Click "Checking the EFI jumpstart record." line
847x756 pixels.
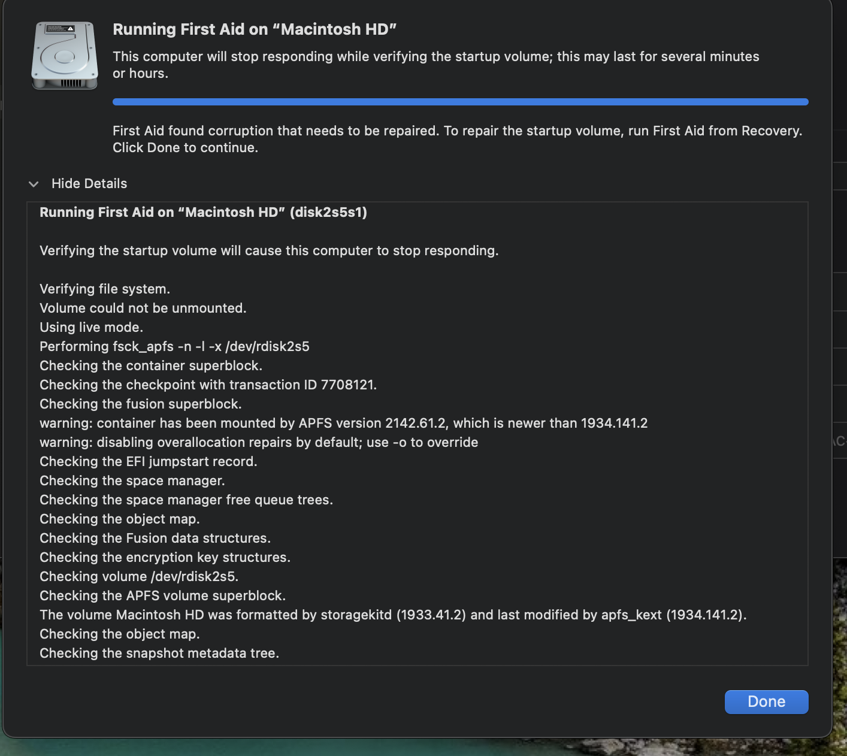(x=149, y=461)
